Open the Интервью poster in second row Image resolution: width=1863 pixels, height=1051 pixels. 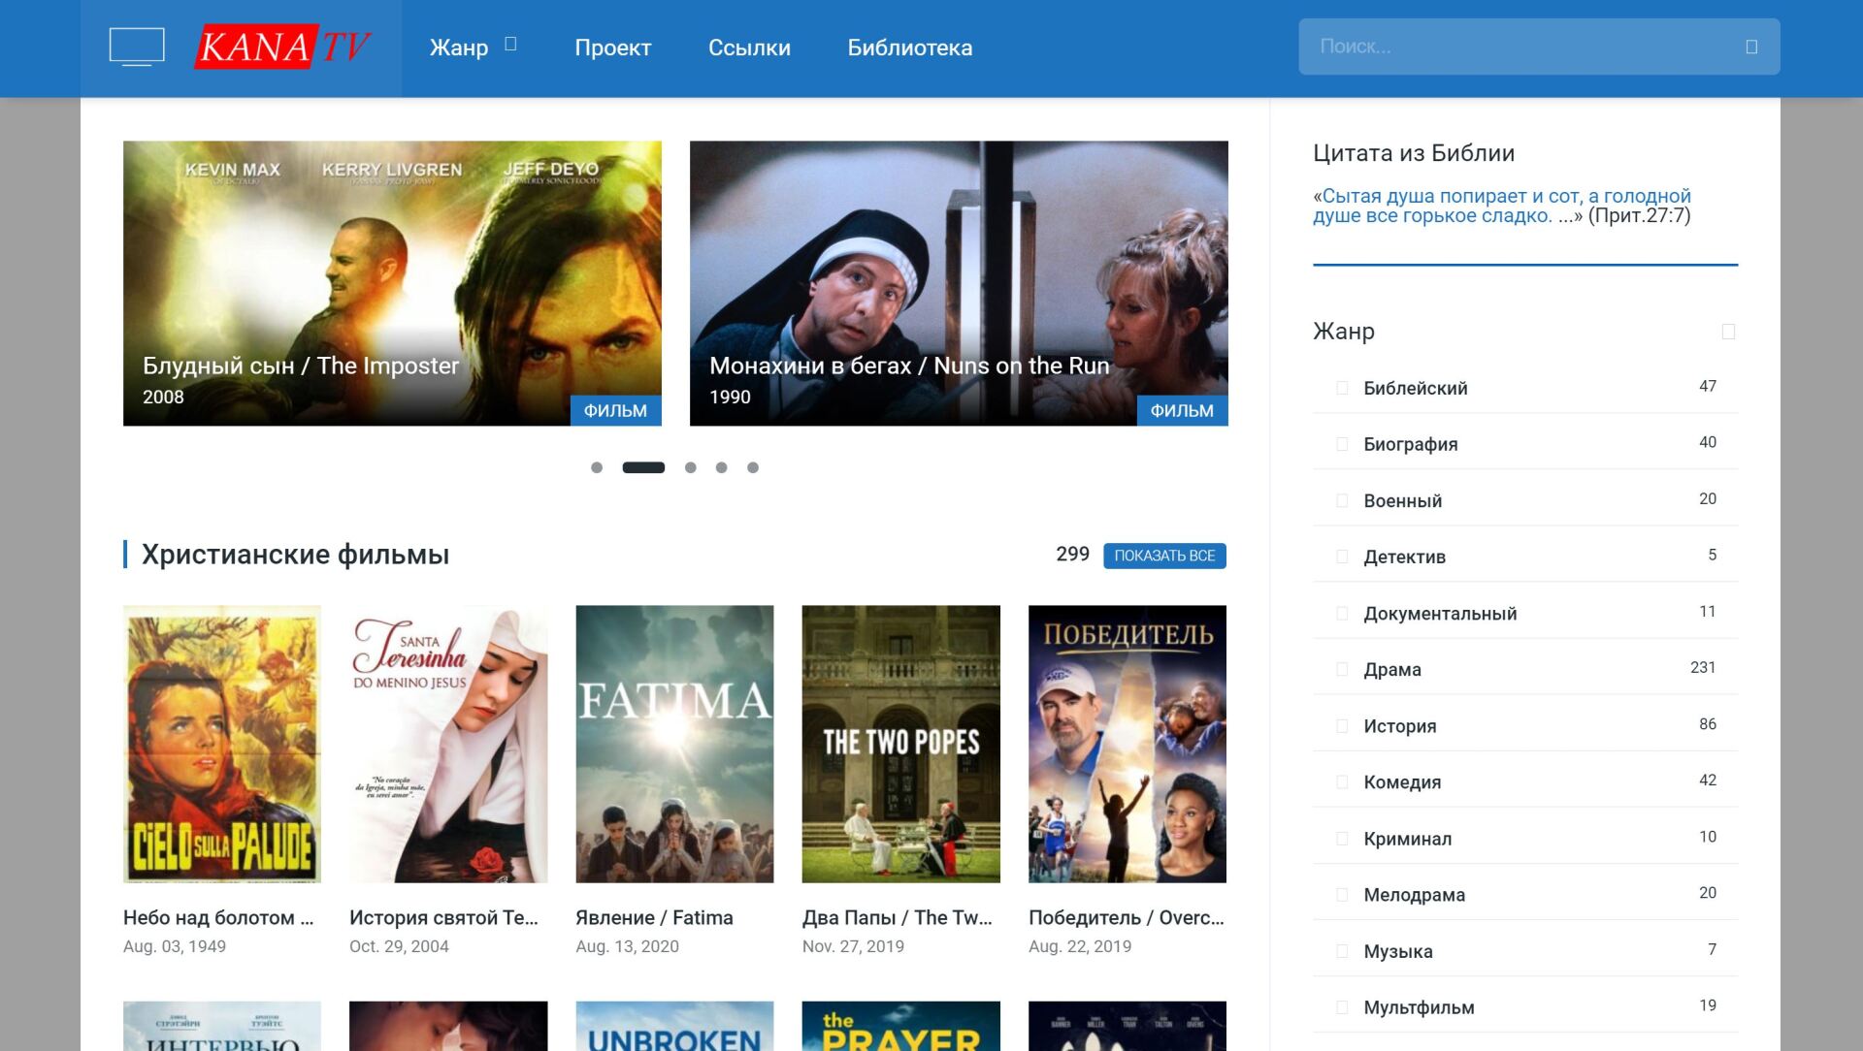(222, 1026)
